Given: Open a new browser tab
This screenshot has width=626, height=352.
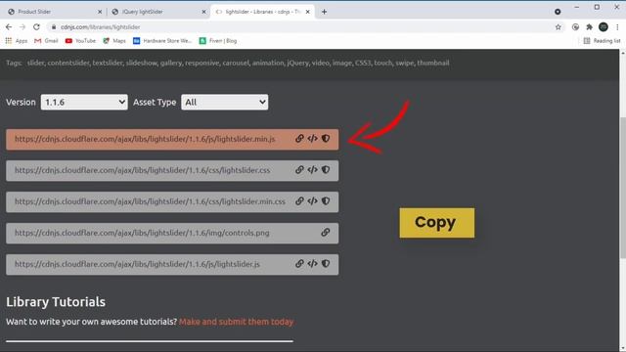Looking at the screenshot, I should (324, 12).
